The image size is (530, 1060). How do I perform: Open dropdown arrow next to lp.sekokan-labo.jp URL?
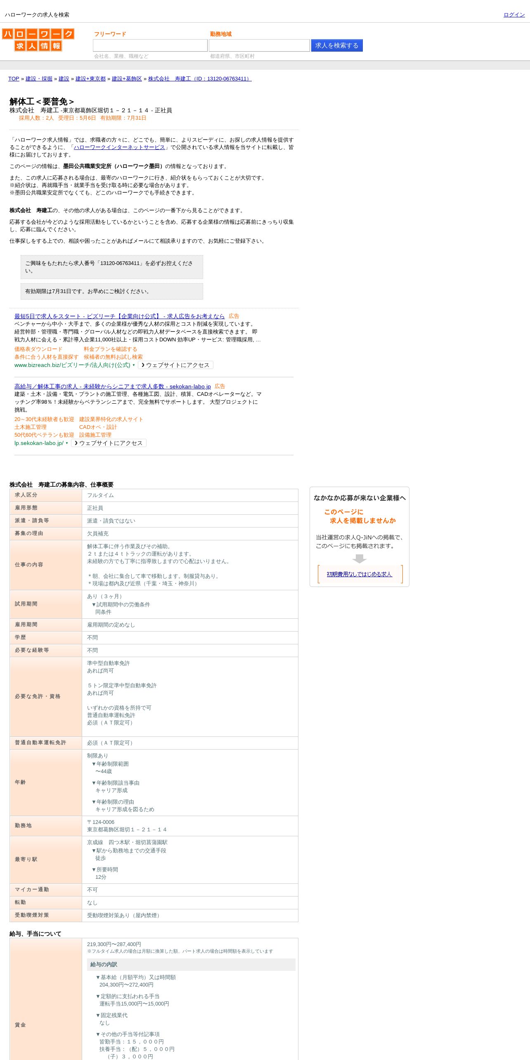click(67, 443)
